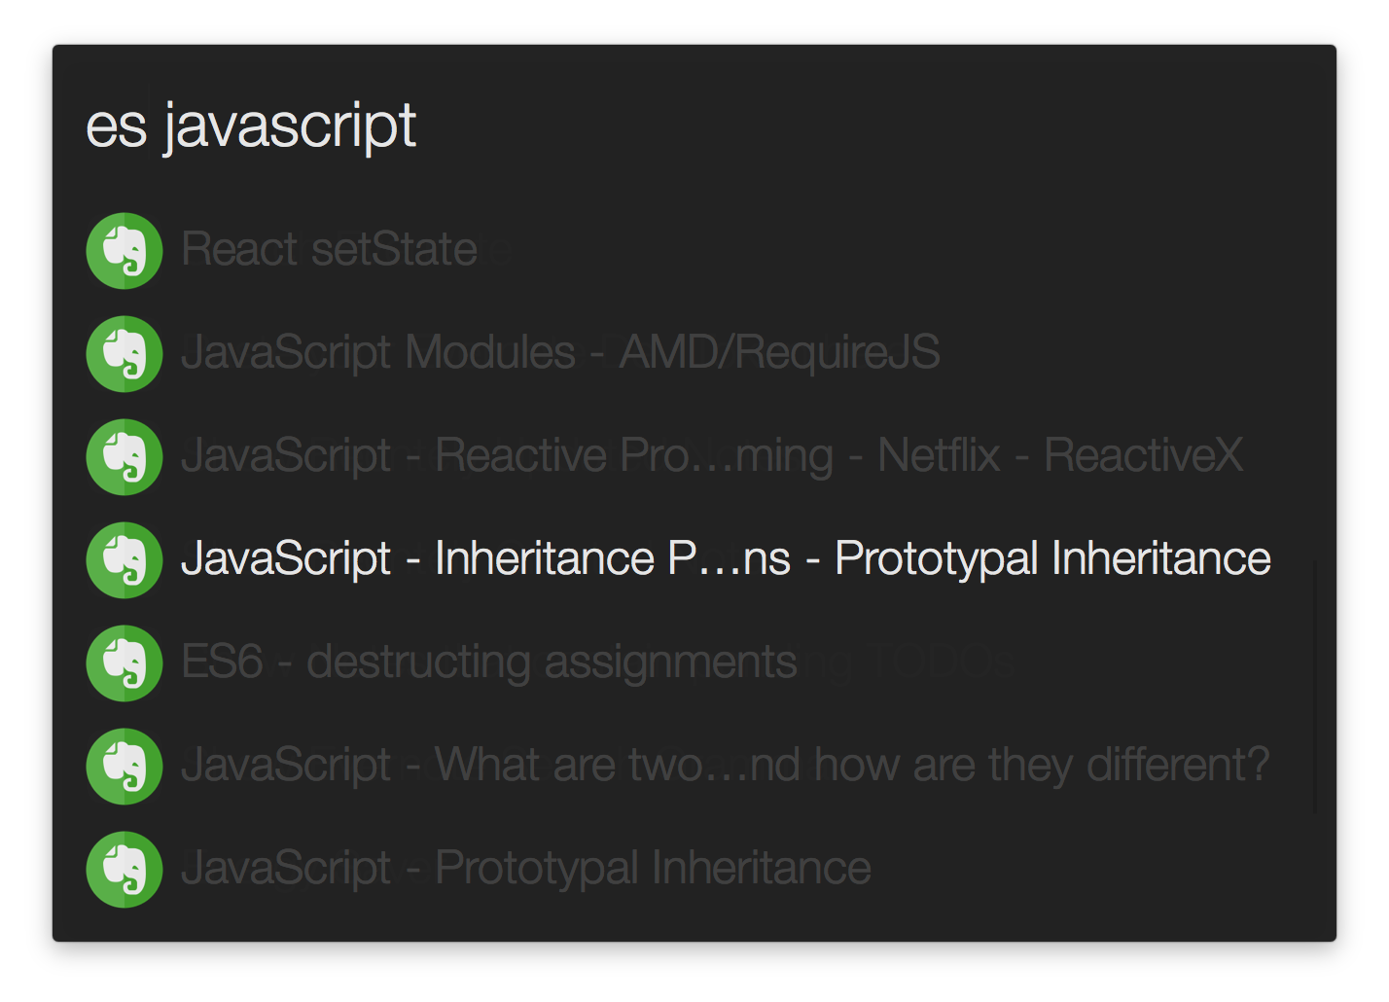Screen dimensions: 1389x1002
Task: Click Evernote icon beside Reactive Programming Netflix result
Action: tap(125, 457)
